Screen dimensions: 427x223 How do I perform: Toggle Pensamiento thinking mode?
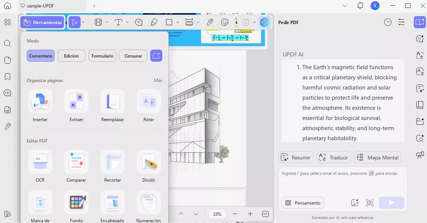coord(302,203)
